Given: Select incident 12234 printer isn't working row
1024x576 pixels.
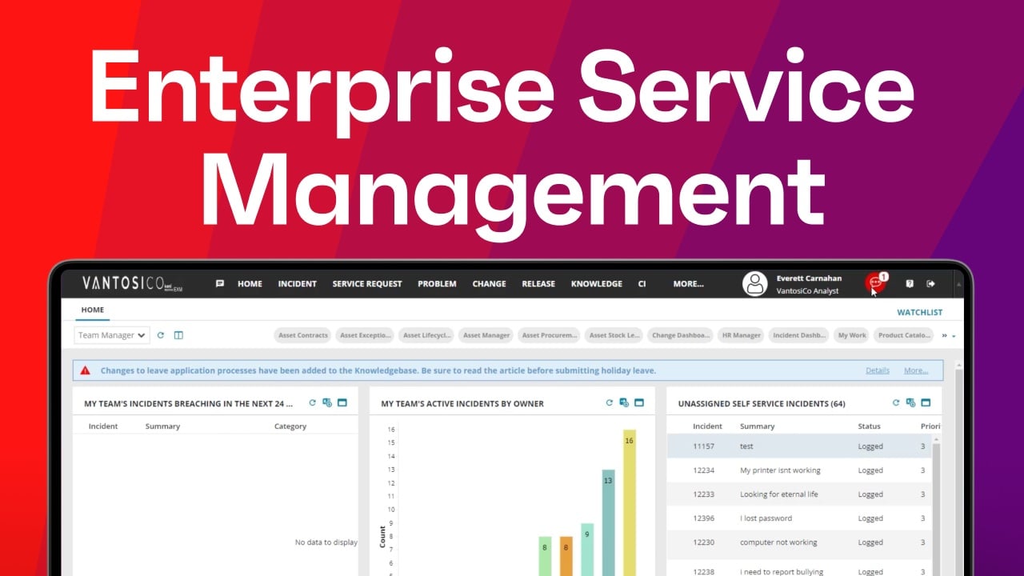Looking at the screenshot, I should (x=780, y=470).
